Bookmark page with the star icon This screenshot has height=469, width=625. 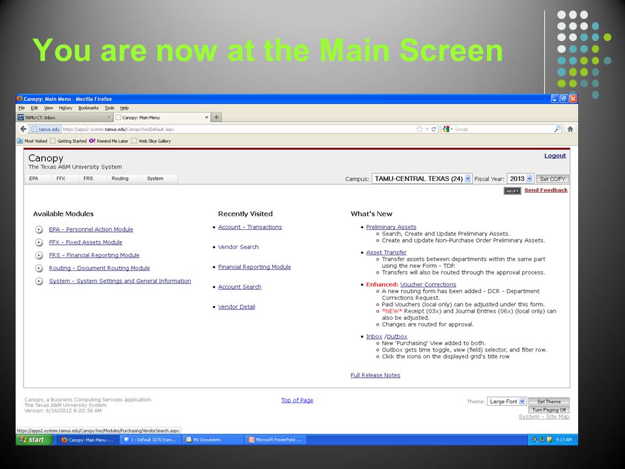[x=419, y=129]
